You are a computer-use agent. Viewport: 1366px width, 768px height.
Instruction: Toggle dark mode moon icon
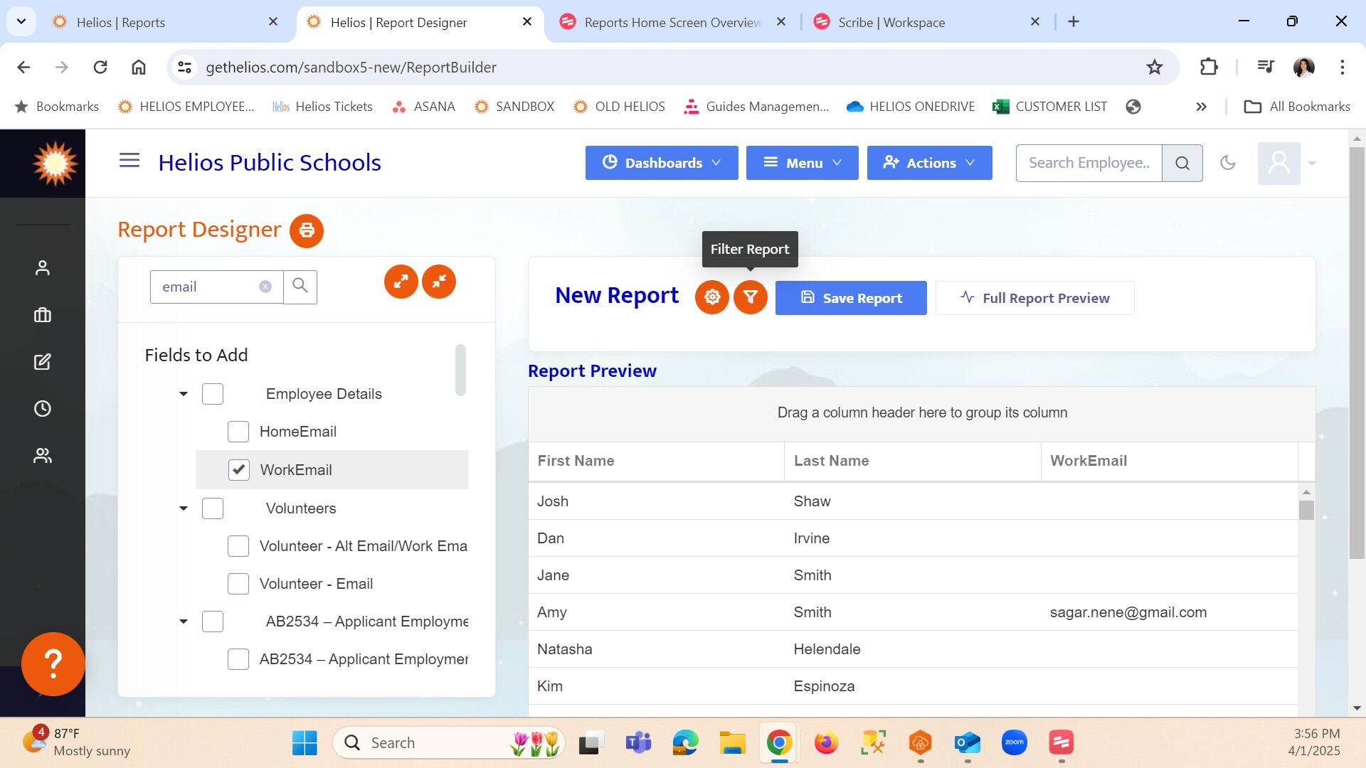tap(1227, 163)
